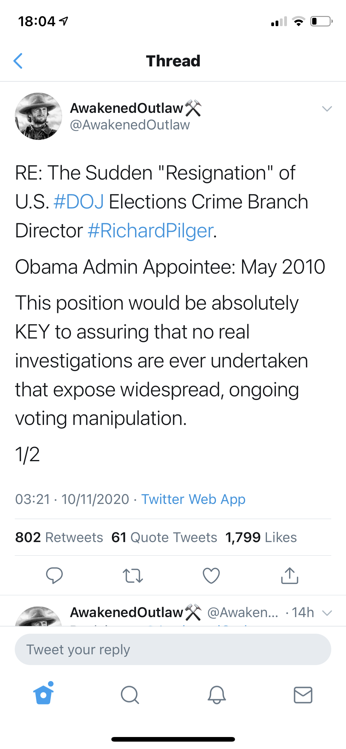Open the Search magnifier tab
Screen dimensions: 346x749
130,695
